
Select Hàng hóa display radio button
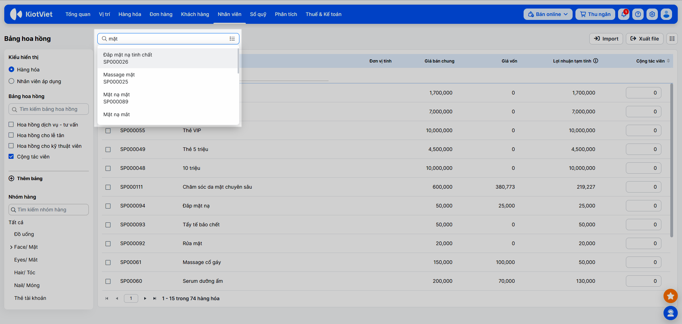pos(11,70)
